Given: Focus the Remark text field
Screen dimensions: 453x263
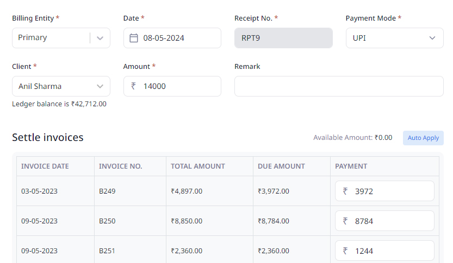Looking at the screenshot, I should (339, 86).
